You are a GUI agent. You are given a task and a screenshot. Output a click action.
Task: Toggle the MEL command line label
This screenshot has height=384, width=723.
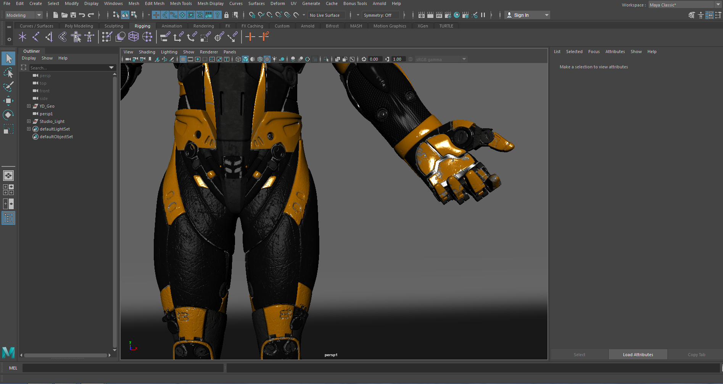click(13, 368)
